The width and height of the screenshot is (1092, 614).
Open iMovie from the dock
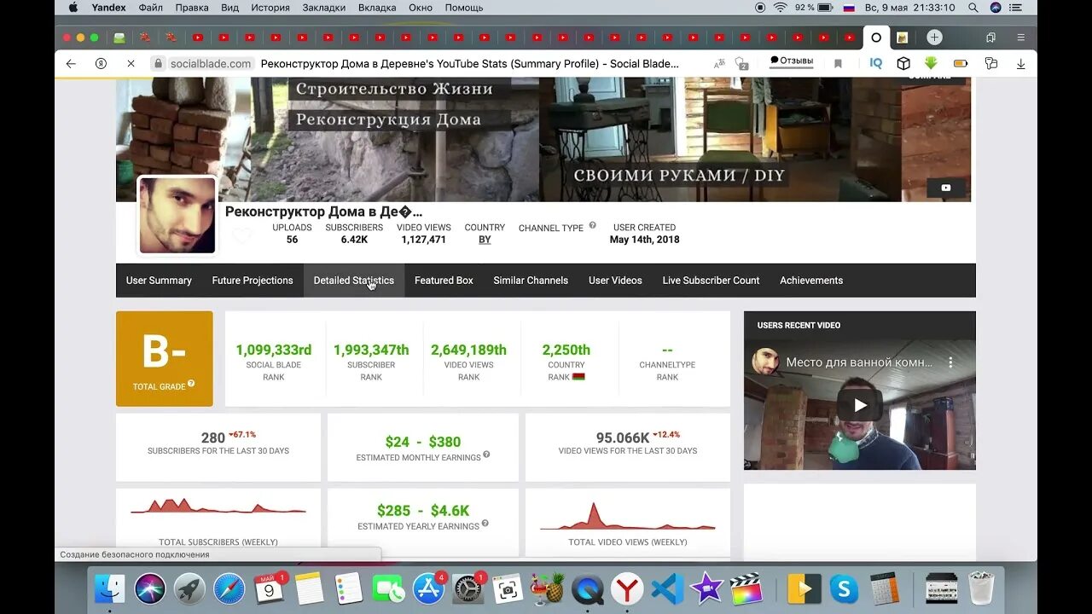706,588
